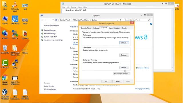Open the putty desktop shortcut
The image size is (183, 103).
point(15,64)
